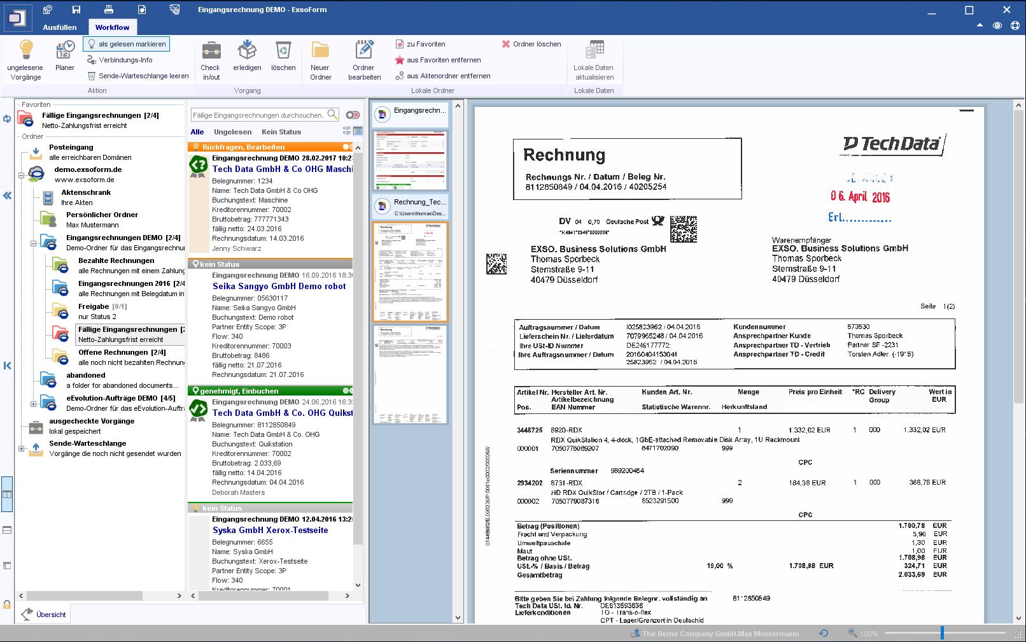Click the scheduler clock icon in title bar
Viewport: 1026px width, 642px height.
47,10
